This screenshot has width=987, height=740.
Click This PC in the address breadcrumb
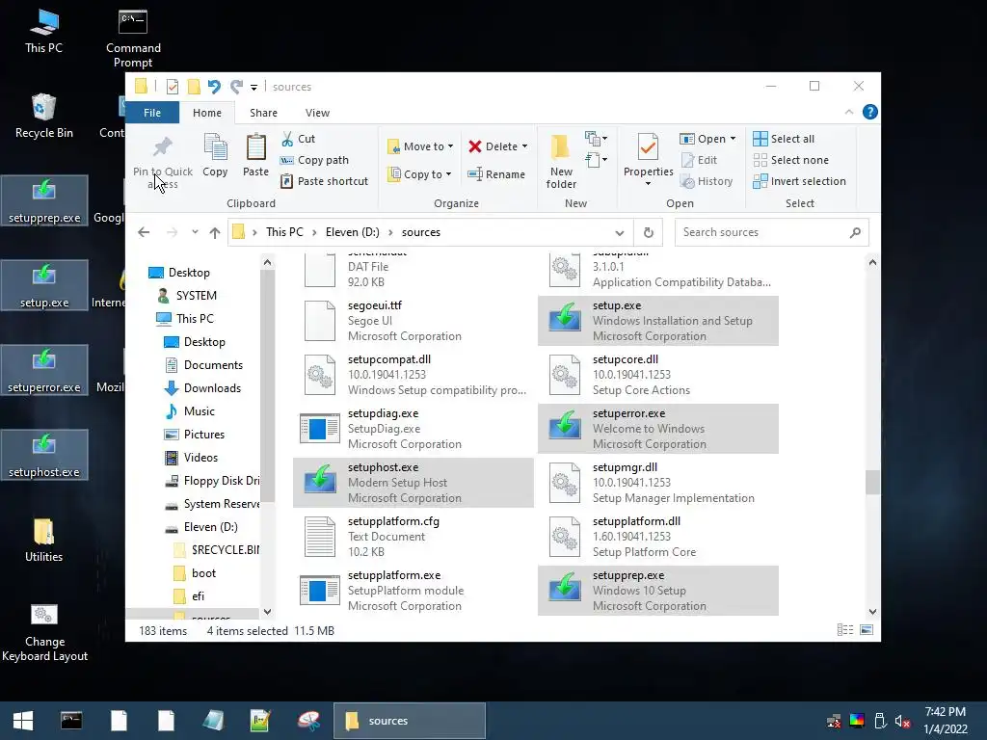pyautogui.click(x=284, y=232)
